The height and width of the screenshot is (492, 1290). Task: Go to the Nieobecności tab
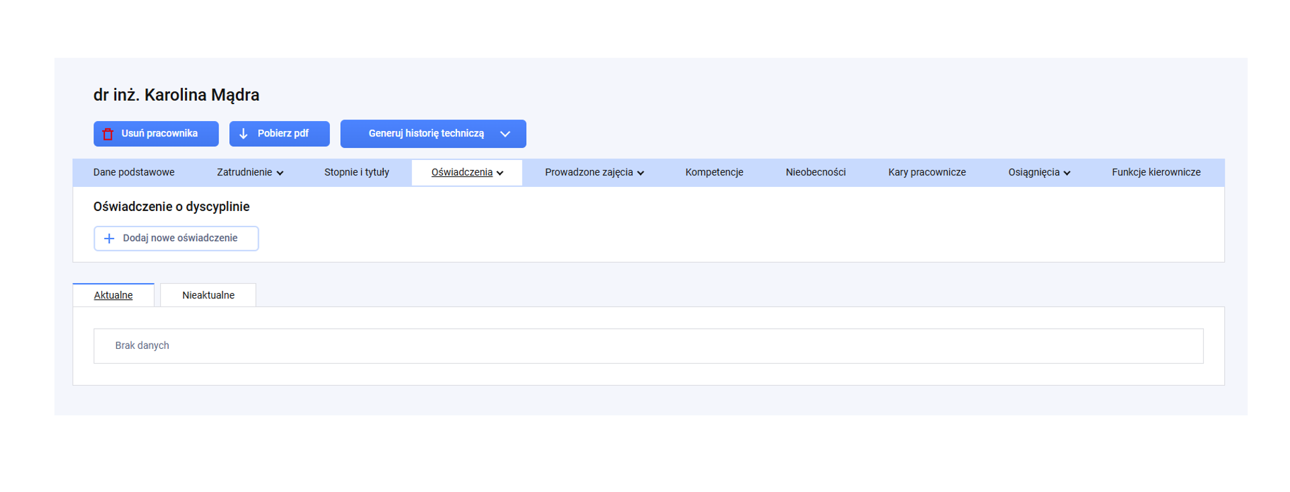[815, 172]
